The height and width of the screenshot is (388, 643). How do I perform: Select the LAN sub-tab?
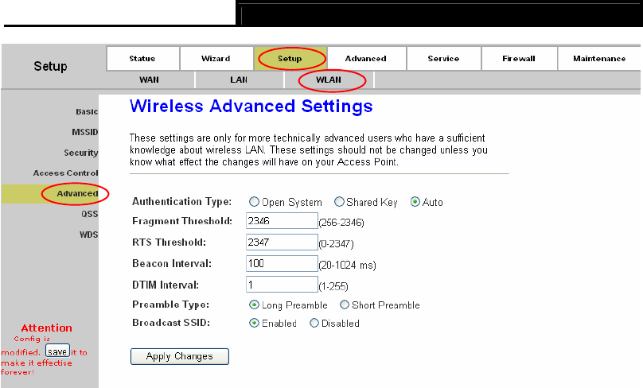[239, 80]
